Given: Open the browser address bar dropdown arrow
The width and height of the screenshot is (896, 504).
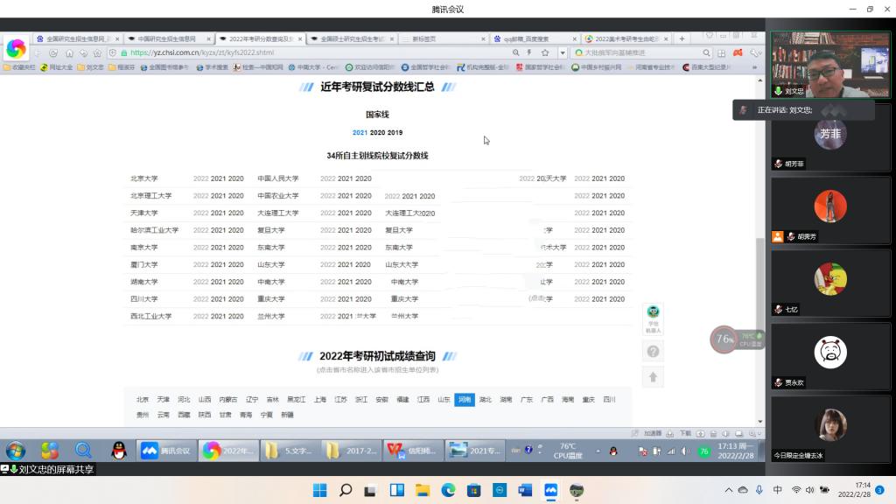Looking at the screenshot, I should [x=562, y=52].
